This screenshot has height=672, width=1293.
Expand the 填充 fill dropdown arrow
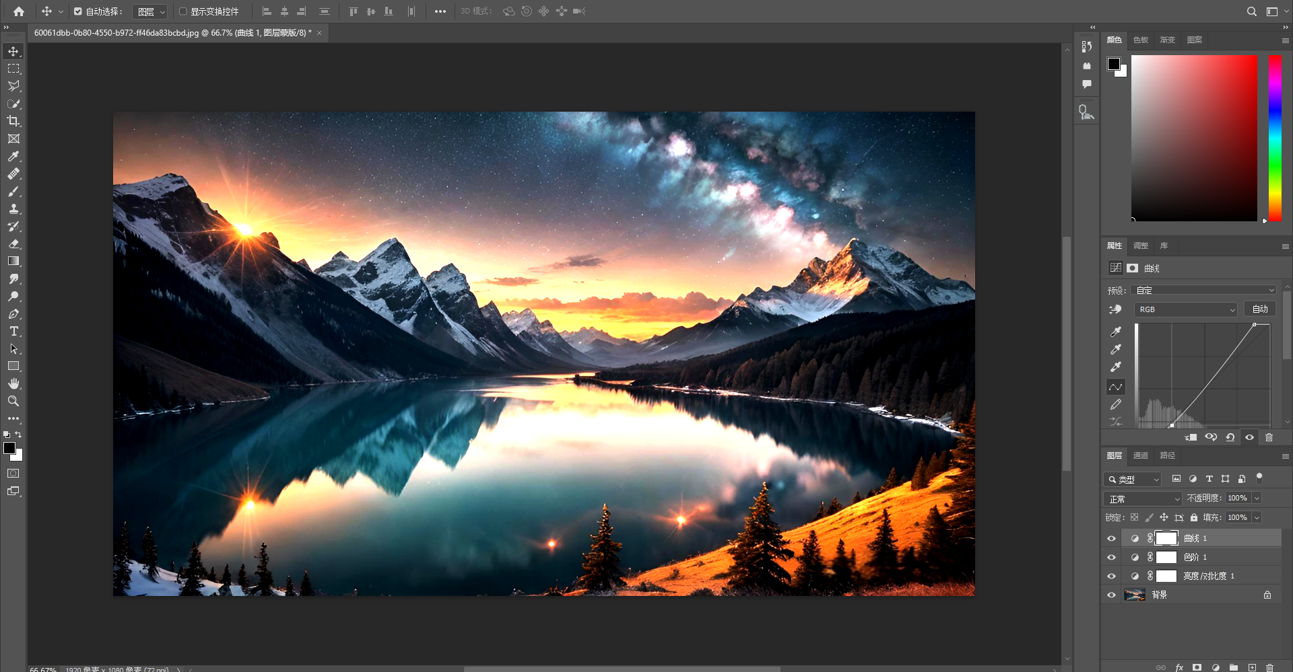[x=1257, y=517]
